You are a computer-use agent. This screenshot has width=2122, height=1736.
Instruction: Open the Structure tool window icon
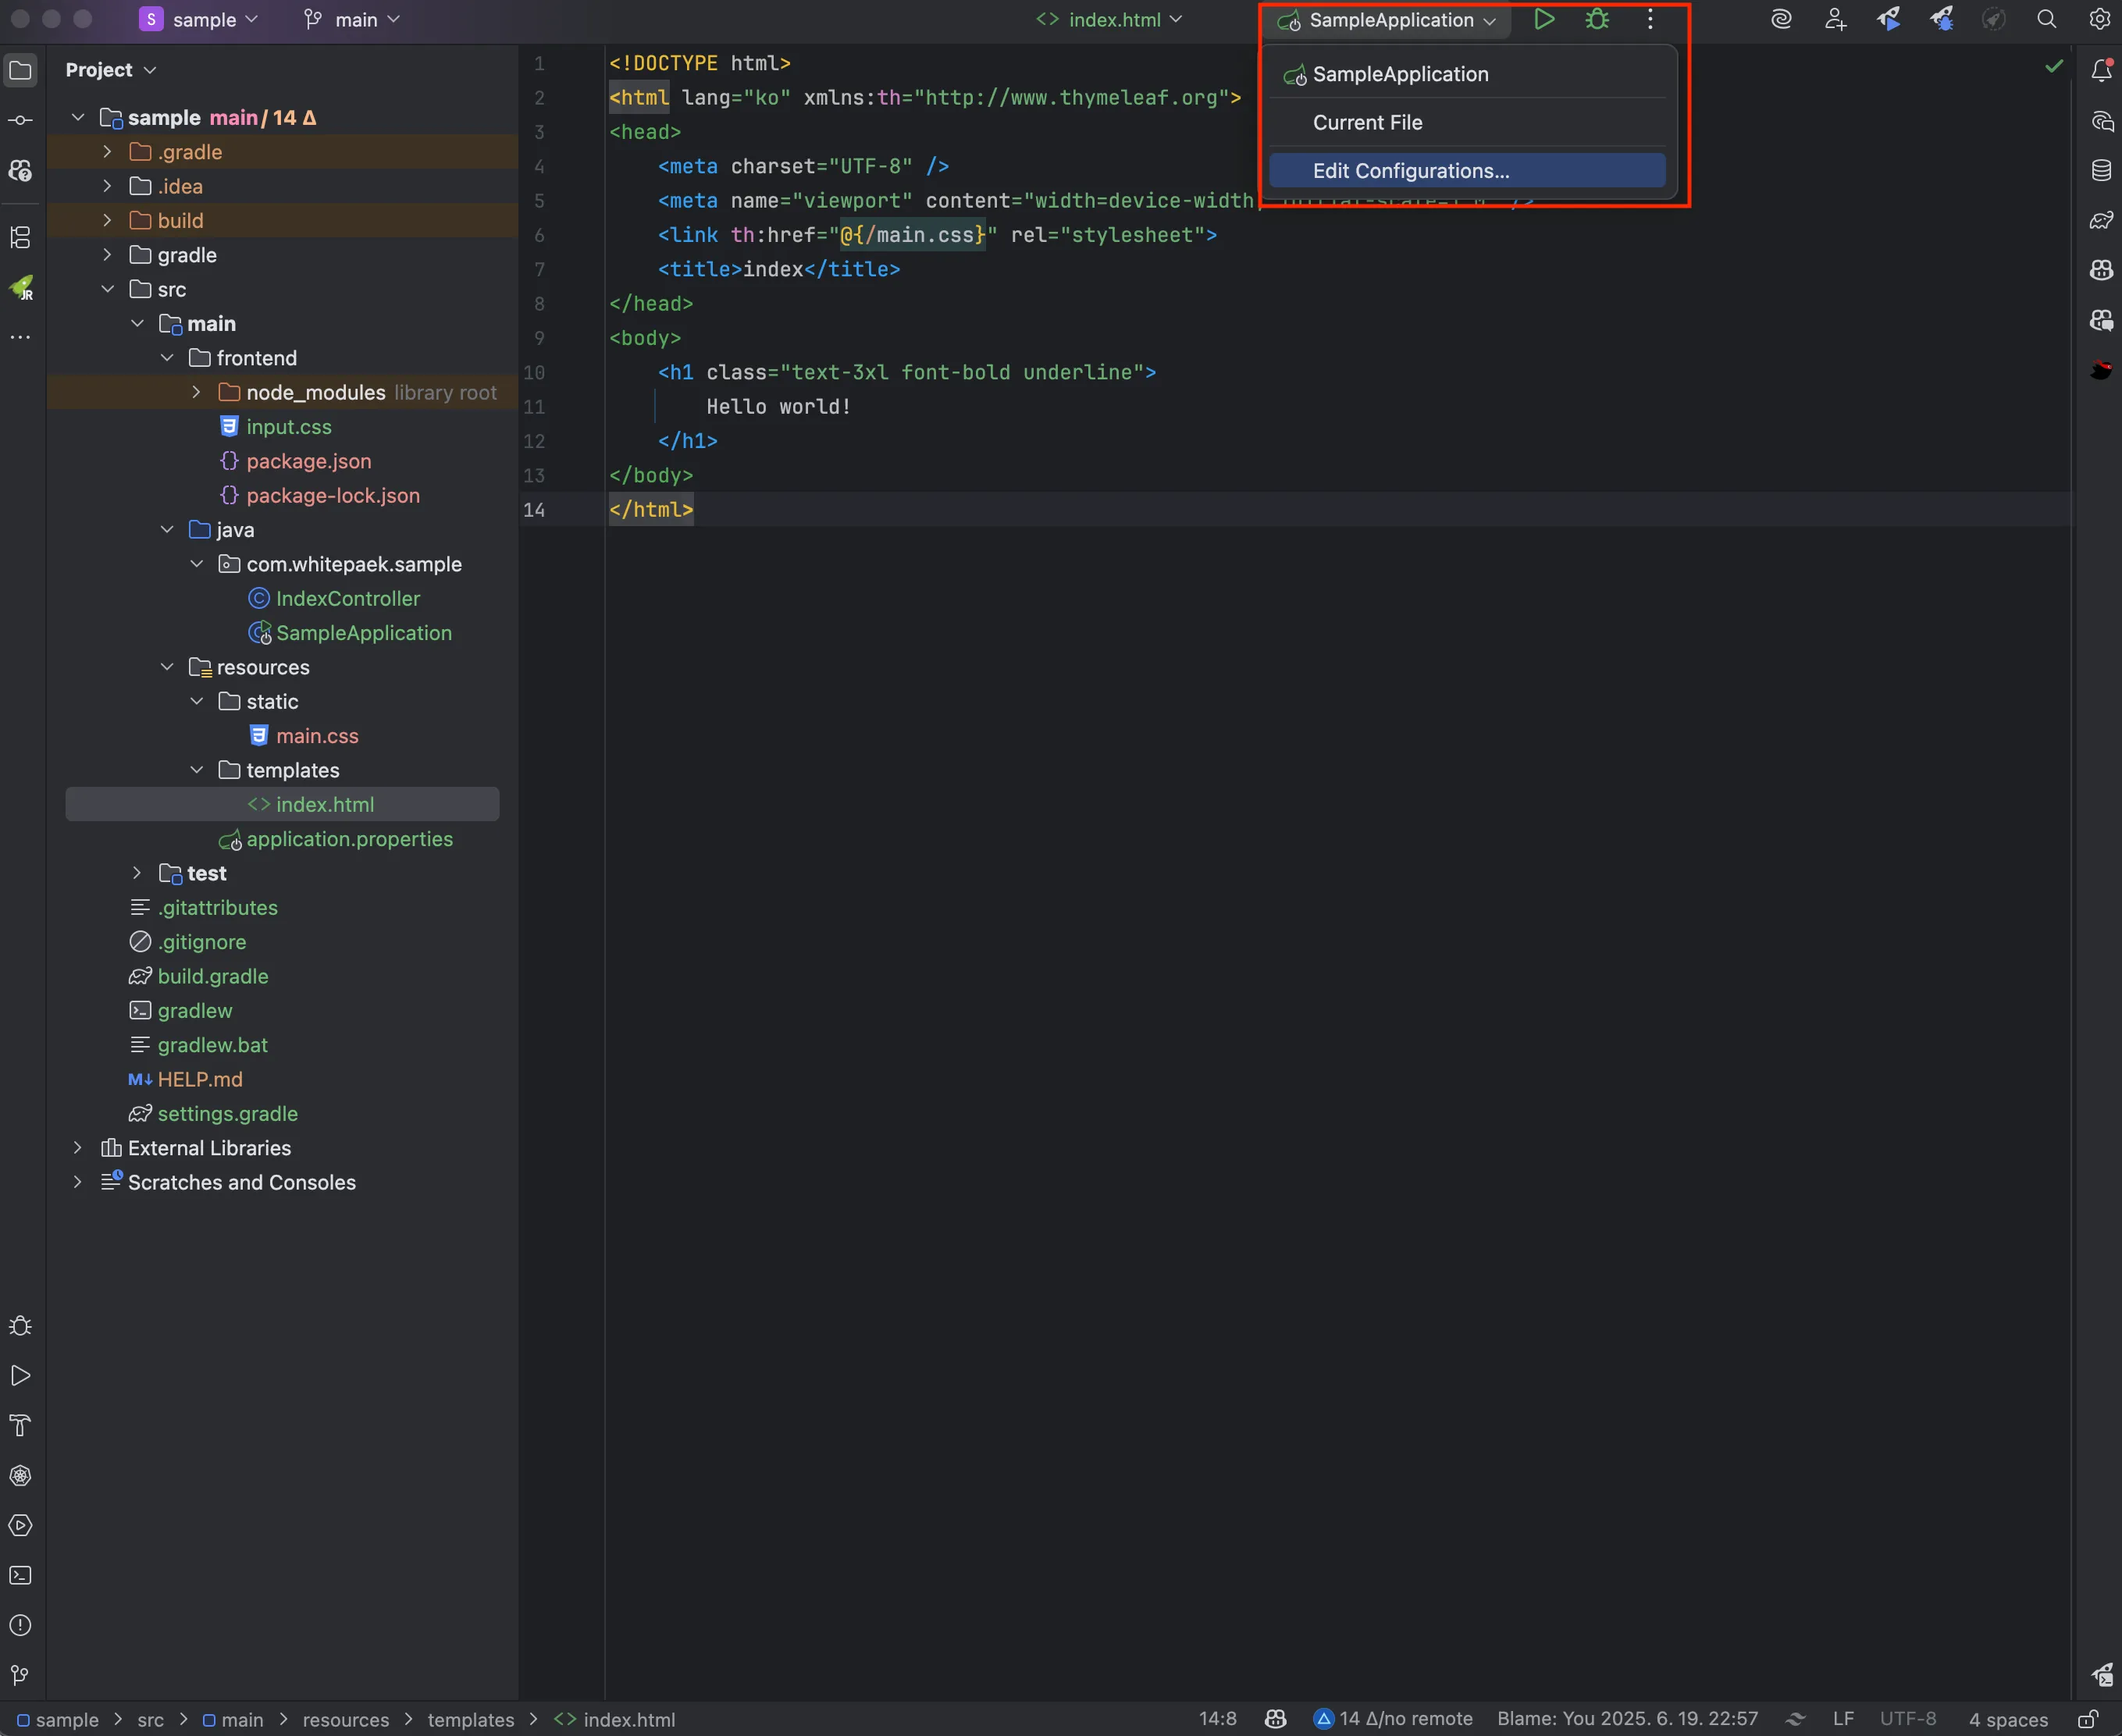tap(20, 237)
